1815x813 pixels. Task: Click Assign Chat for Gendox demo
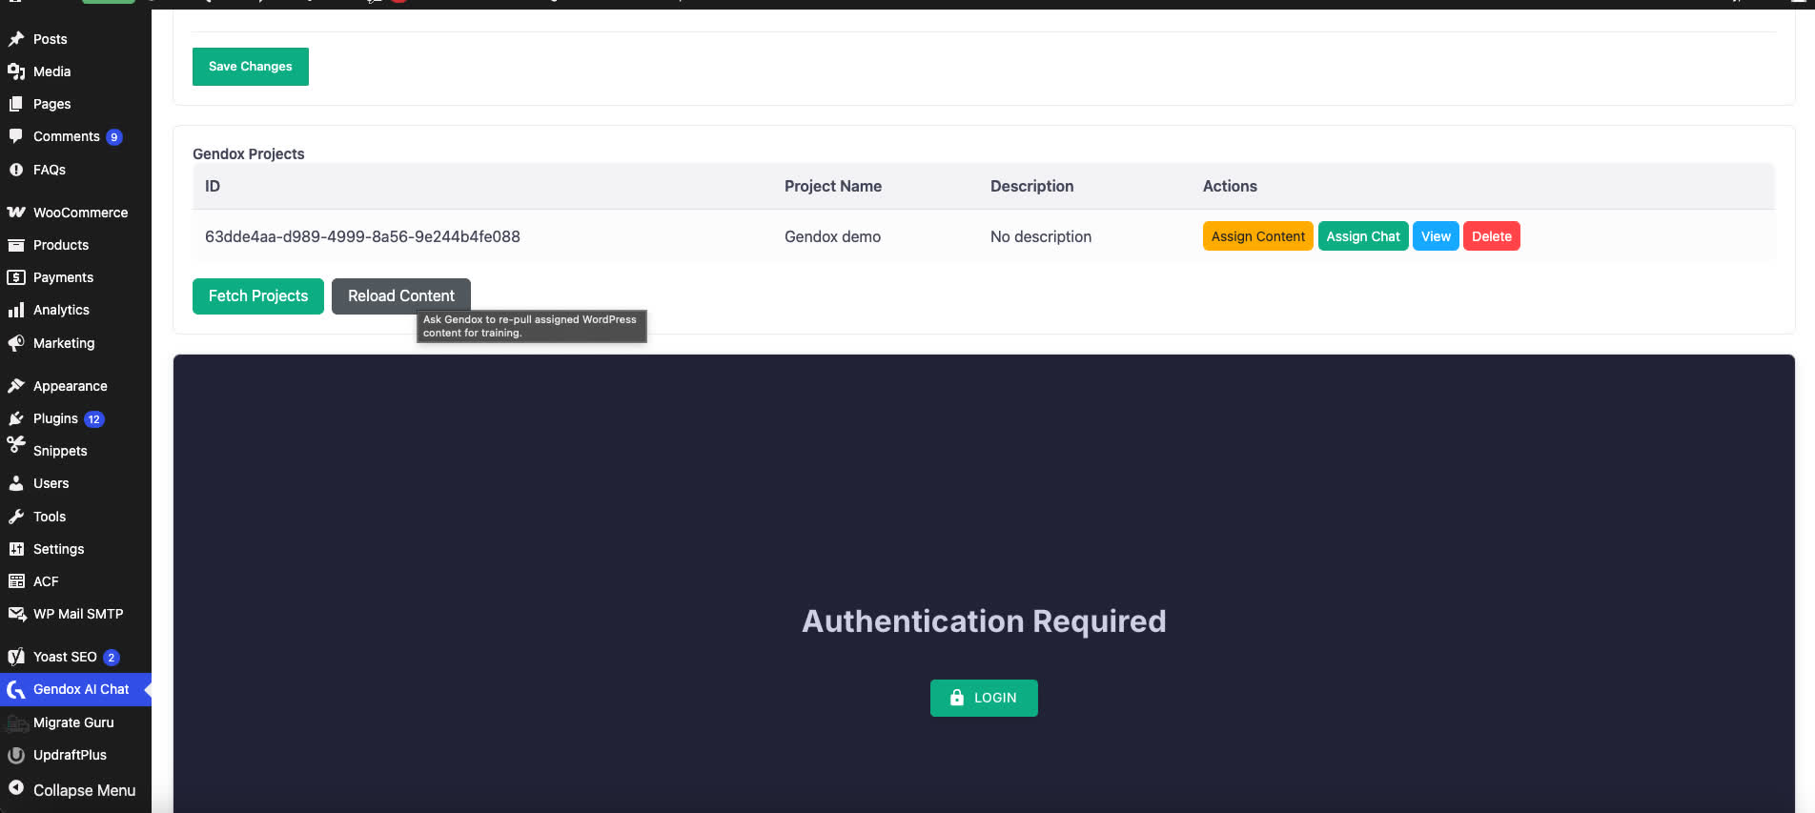(1363, 236)
